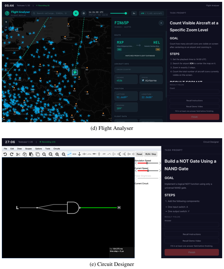224x269 pixels.
Task: Select the highlighted wire drawing tool
Action: [x=69, y=154]
